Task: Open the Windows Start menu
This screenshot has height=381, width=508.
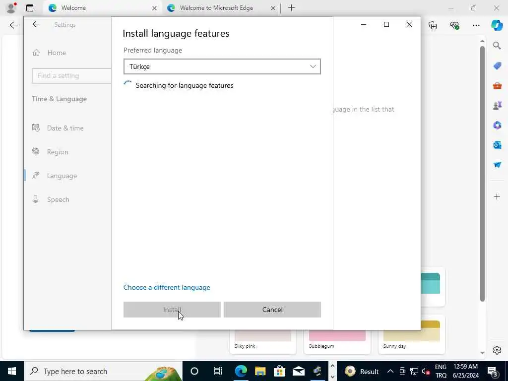Action: [x=12, y=371]
